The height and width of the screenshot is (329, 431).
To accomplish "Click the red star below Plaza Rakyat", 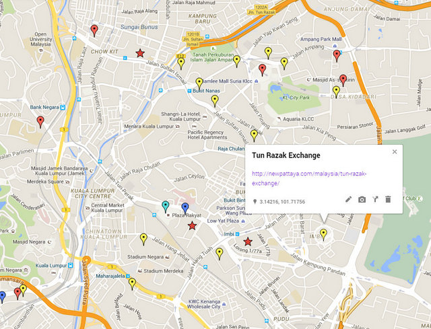I will pos(192,226).
